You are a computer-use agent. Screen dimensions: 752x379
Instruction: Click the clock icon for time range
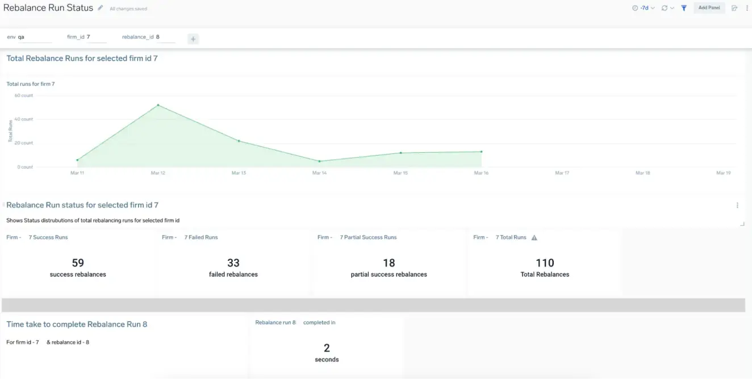pos(635,8)
